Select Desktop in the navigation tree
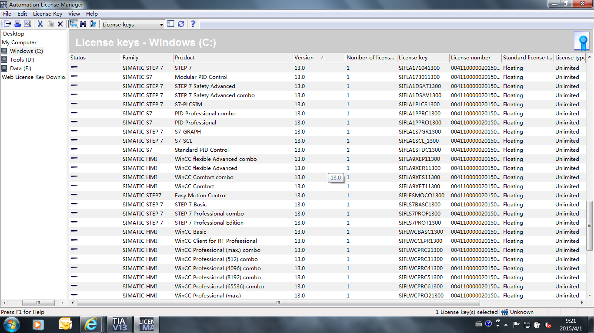 [x=14, y=34]
